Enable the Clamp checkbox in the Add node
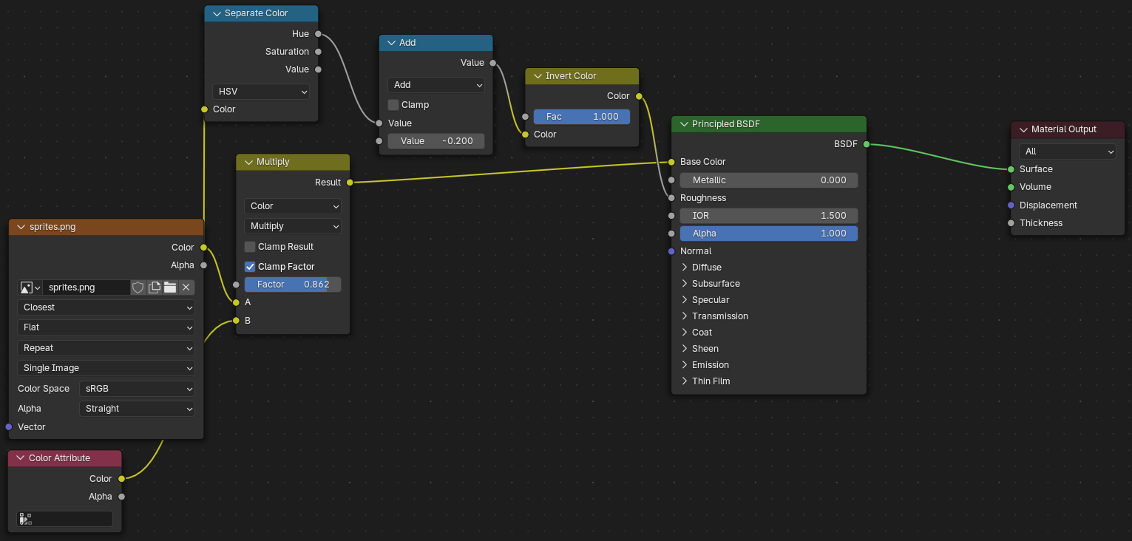1132x541 pixels. pyautogui.click(x=393, y=105)
